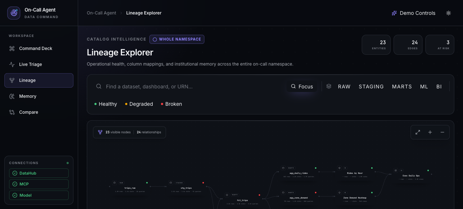This screenshot has width=463, height=209.
Task: Toggle the Broken status filter
Action: [x=171, y=104]
